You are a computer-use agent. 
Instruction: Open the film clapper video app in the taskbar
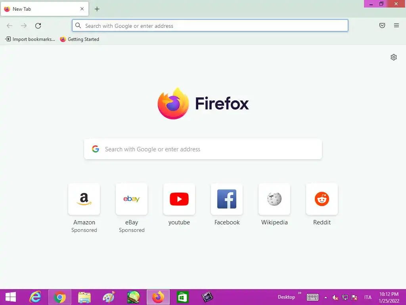[x=207, y=297]
